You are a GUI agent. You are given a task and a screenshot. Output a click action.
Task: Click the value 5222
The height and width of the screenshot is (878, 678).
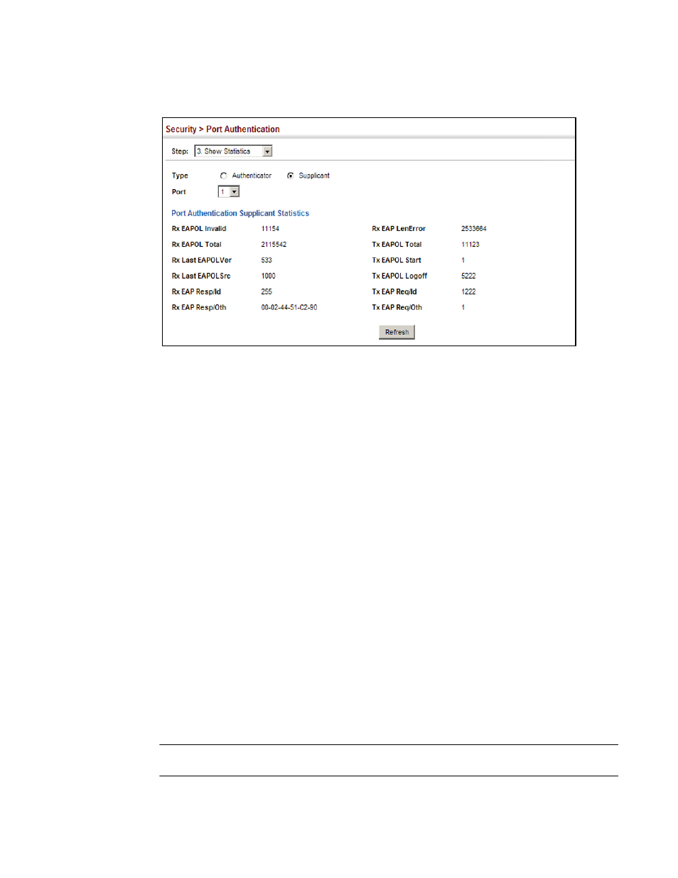[x=468, y=276]
